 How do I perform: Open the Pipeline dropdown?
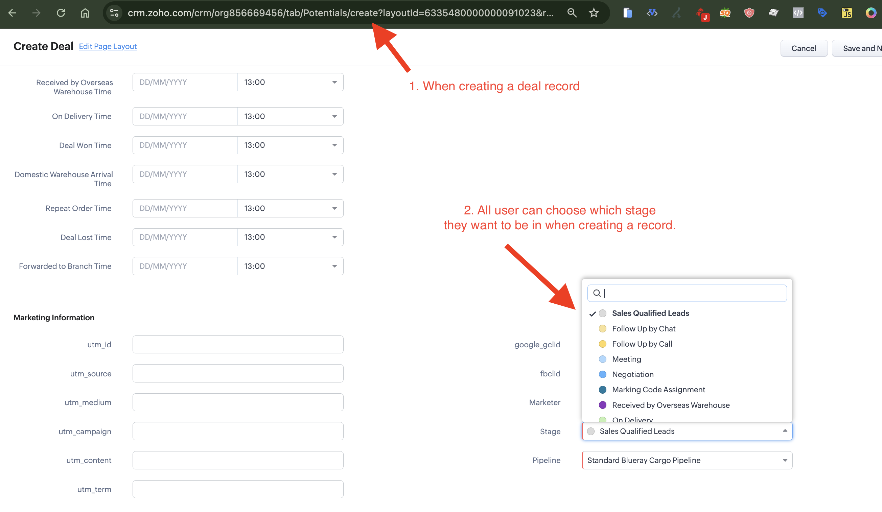687,460
